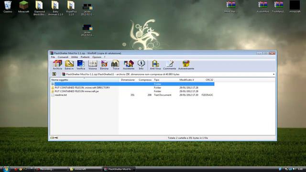The height and width of the screenshot is (172, 306).
Task: Click the FlashShelter Mod taskbar button
Action: (x=119, y=169)
